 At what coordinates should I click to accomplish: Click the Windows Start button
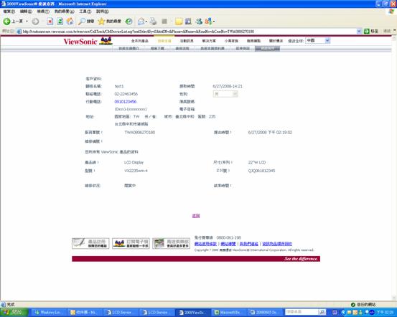[x=14, y=313]
